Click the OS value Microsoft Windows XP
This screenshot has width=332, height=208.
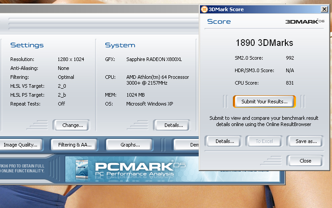point(150,104)
